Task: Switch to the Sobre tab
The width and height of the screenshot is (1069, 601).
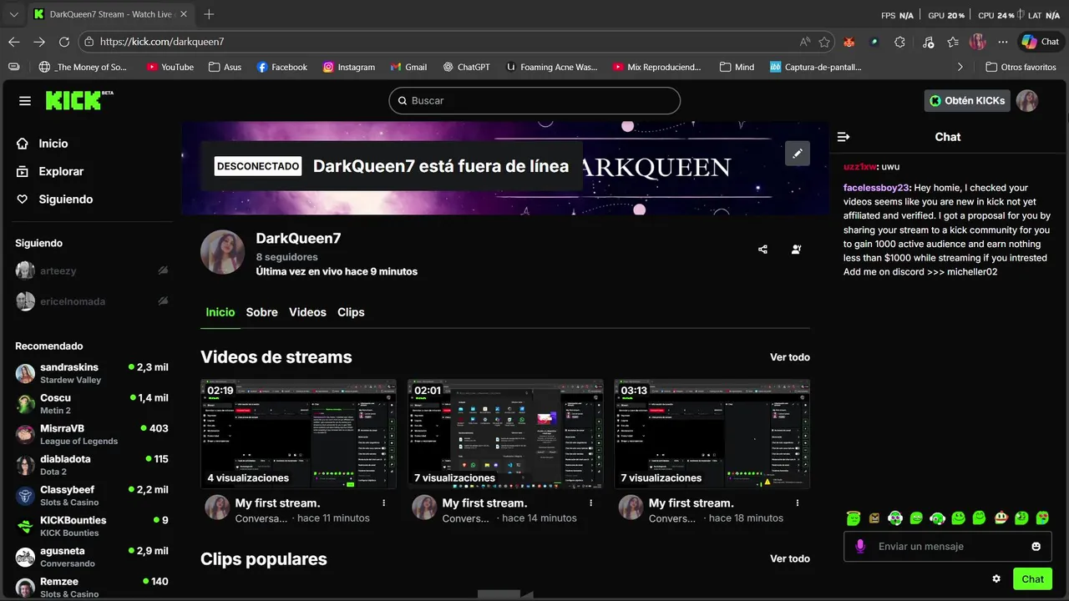Action: [261, 312]
